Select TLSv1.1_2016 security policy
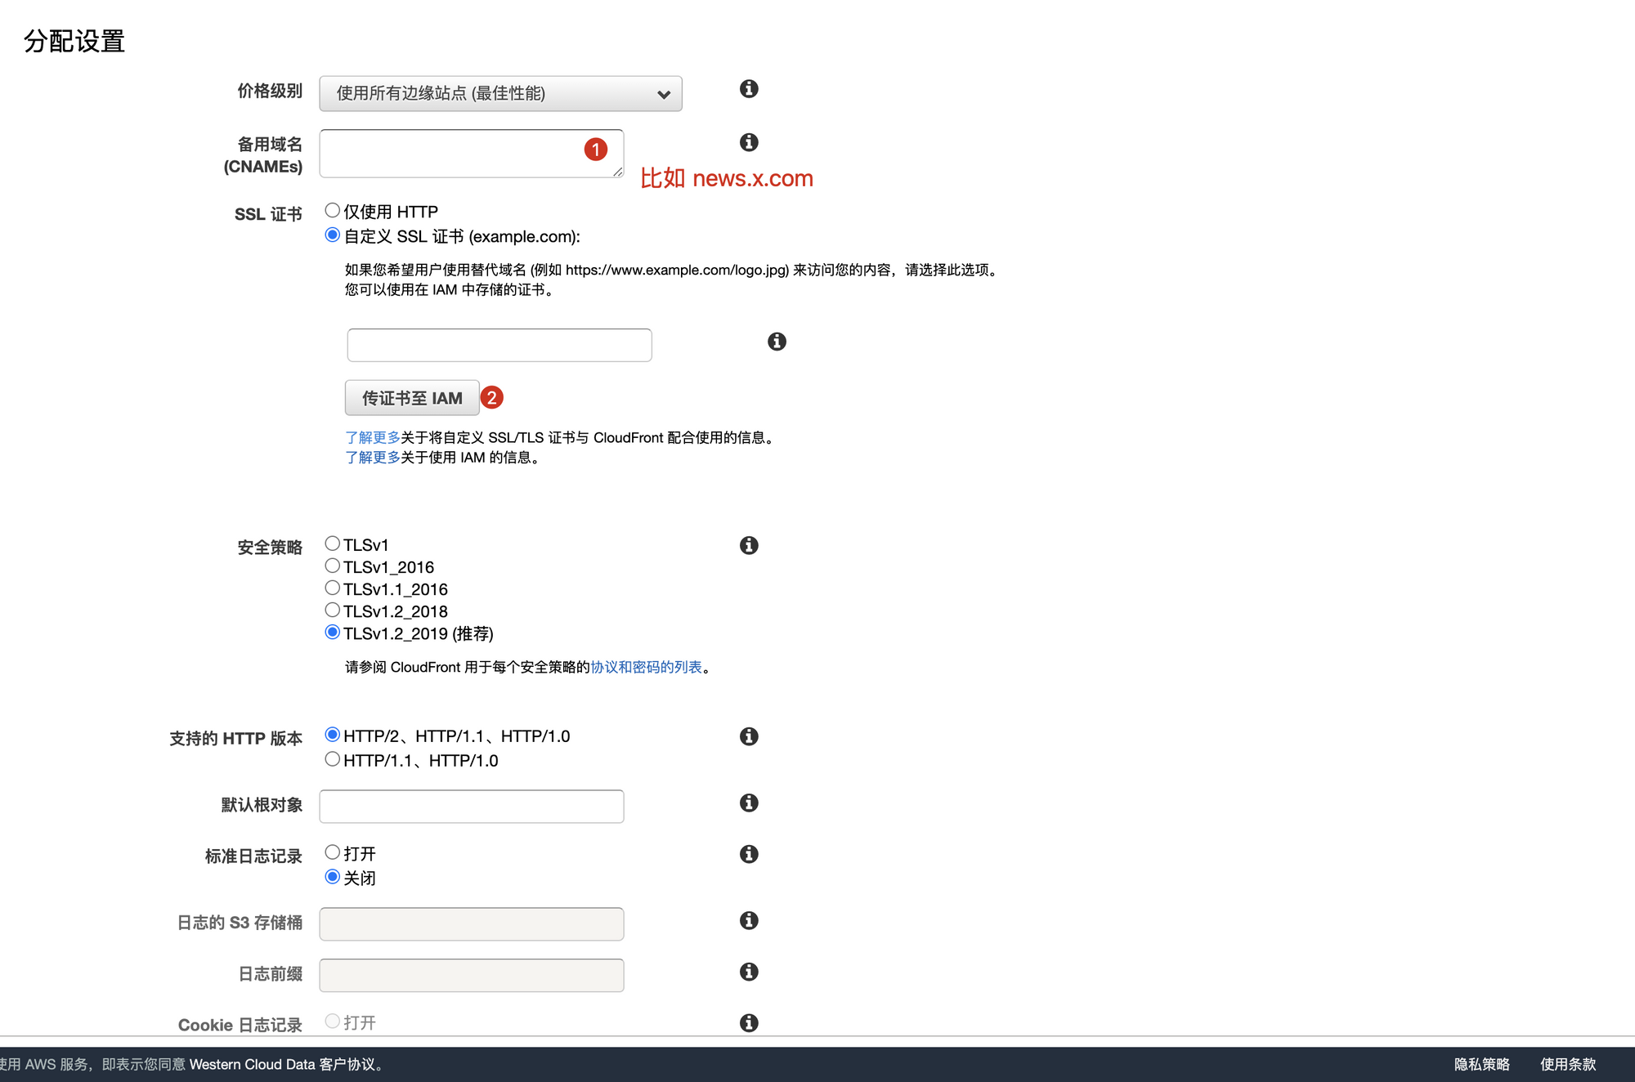Image resolution: width=1635 pixels, height=1082 pixels. pos(333,588)
